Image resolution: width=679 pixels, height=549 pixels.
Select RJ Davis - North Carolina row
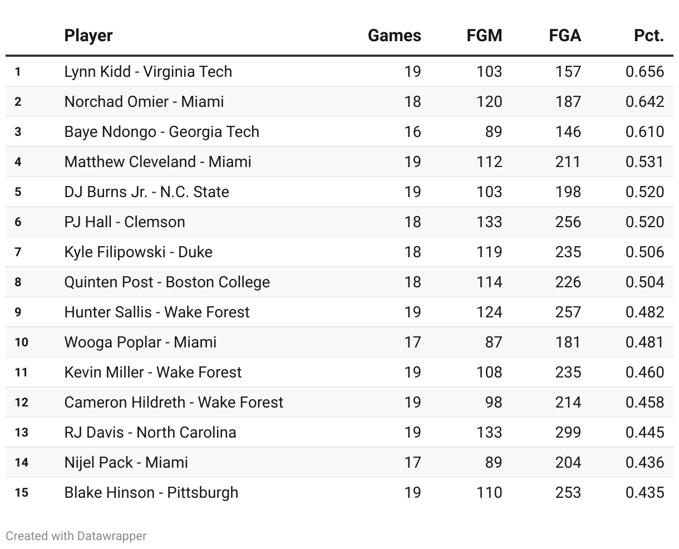[150, 432]
